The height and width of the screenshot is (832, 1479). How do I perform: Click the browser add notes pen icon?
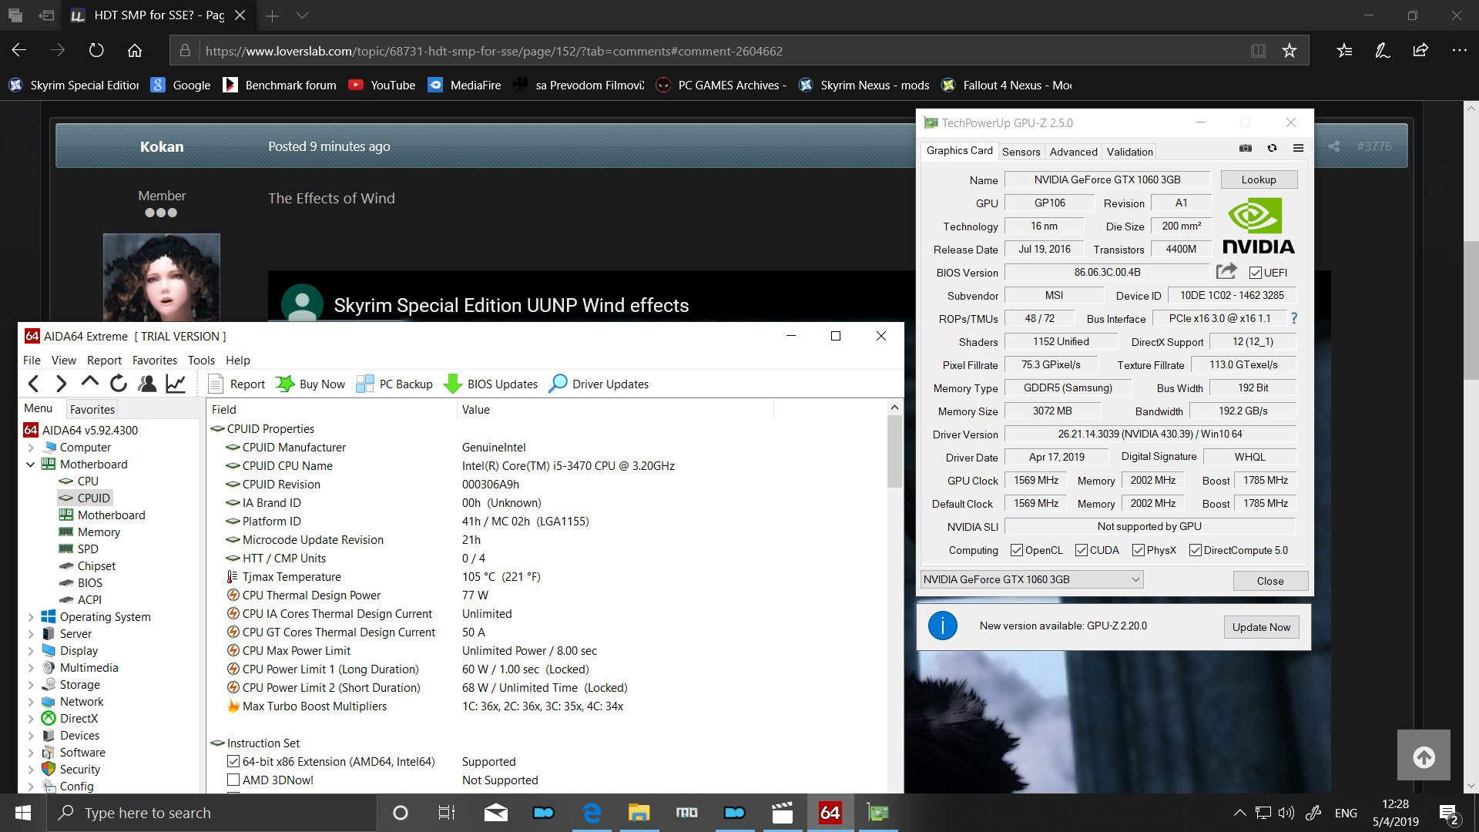(x=1382, y=51)
